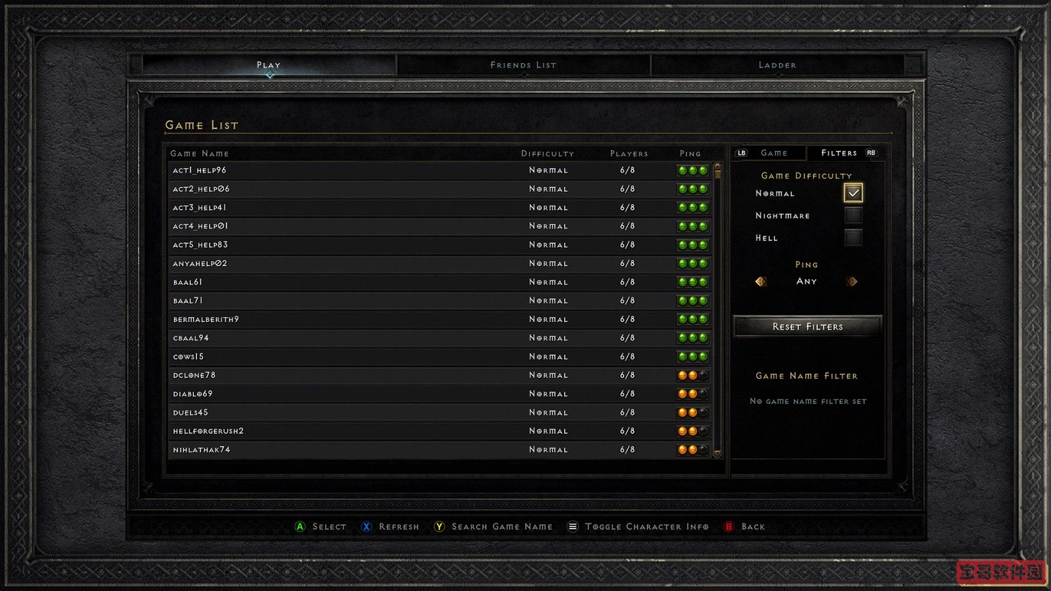Click orange ping indicator of DCLONE78
1051x591 pixels.
693,376
